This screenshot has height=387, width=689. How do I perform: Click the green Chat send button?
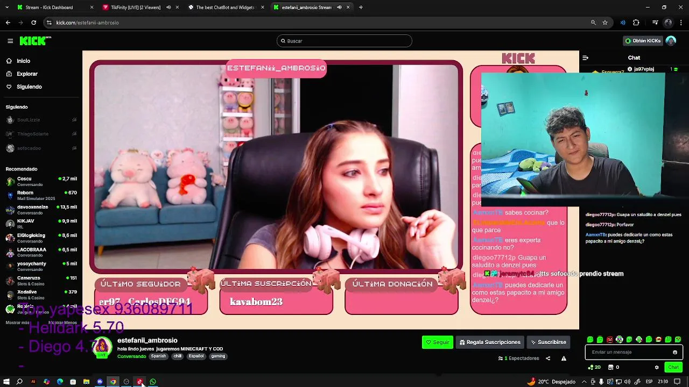(x=673, y=367)
